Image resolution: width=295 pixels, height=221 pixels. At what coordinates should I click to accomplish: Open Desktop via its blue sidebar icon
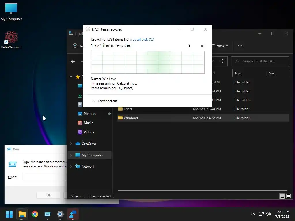[80, 86]
